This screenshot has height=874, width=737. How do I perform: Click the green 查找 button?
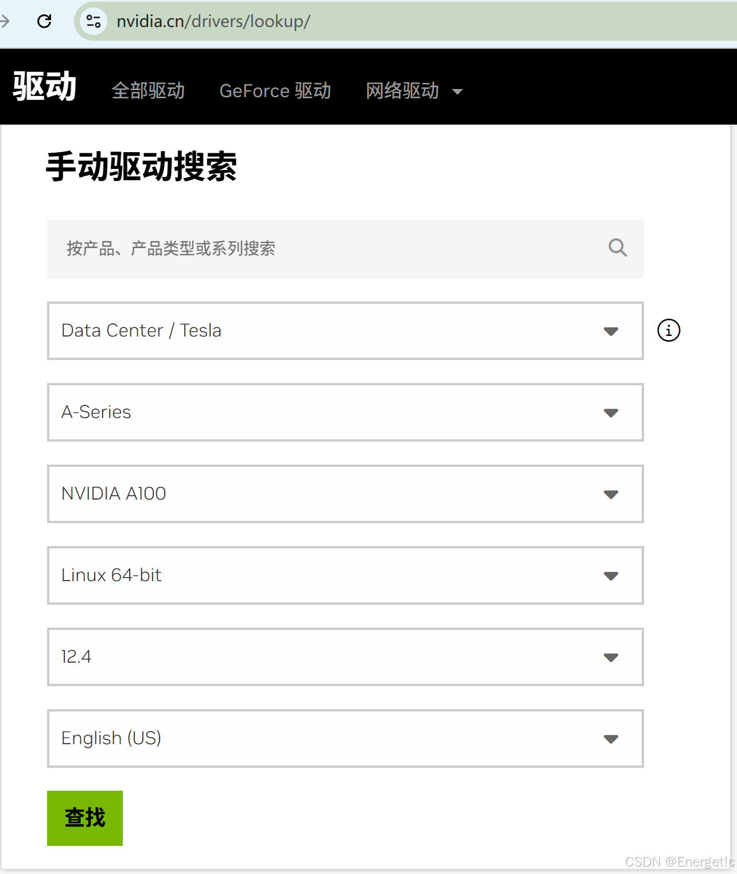85,818
